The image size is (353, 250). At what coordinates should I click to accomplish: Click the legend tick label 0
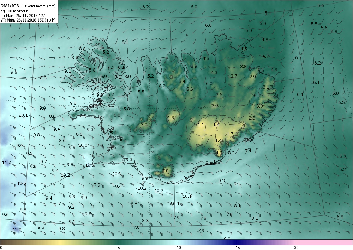coord(1,248)
